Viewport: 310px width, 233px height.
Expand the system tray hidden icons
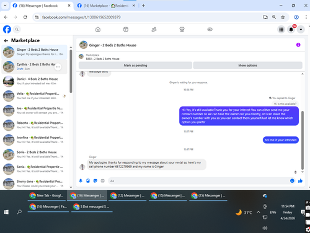(259, 212)
